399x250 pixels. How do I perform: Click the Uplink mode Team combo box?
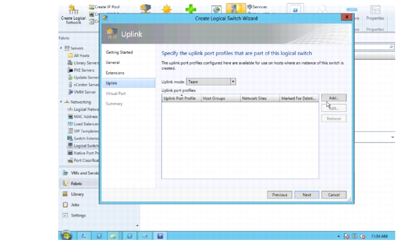pos(211,82)
